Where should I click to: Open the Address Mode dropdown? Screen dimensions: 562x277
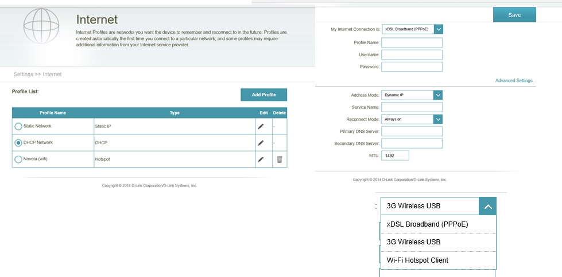[x=412, y=95]
